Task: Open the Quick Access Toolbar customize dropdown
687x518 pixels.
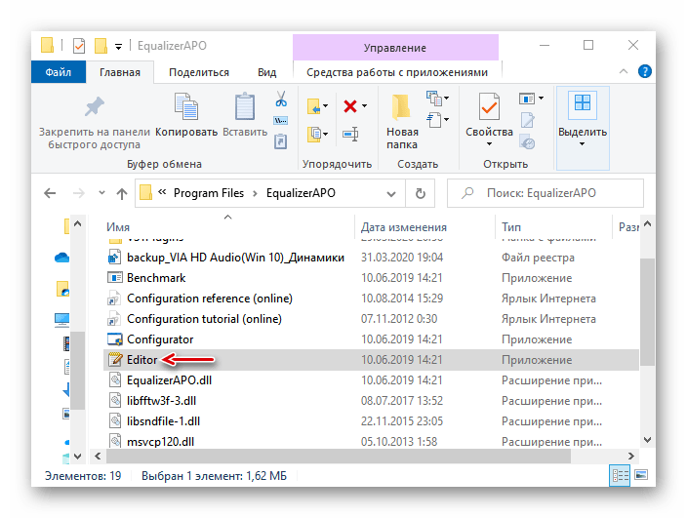Action: click(118, 47)
